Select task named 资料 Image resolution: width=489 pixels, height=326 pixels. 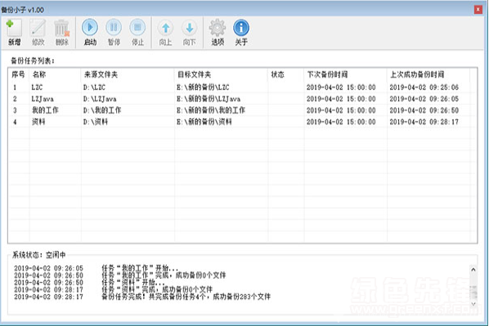tap(38, 122)
